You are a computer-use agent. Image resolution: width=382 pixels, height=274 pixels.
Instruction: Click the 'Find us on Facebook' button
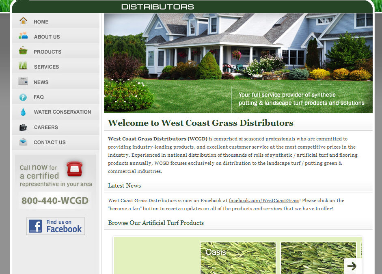56,226
